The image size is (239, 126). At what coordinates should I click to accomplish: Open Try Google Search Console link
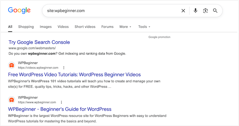coord(39,42)
